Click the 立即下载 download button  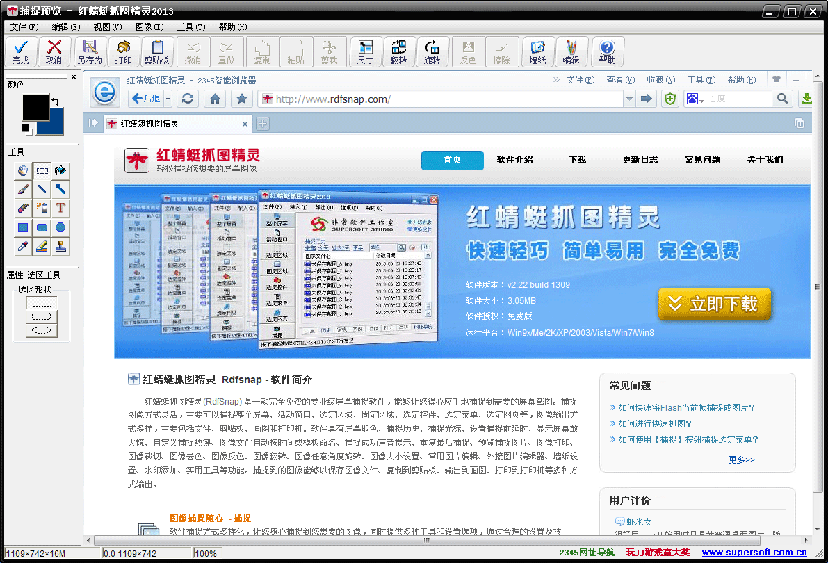(x=715, y=304)
